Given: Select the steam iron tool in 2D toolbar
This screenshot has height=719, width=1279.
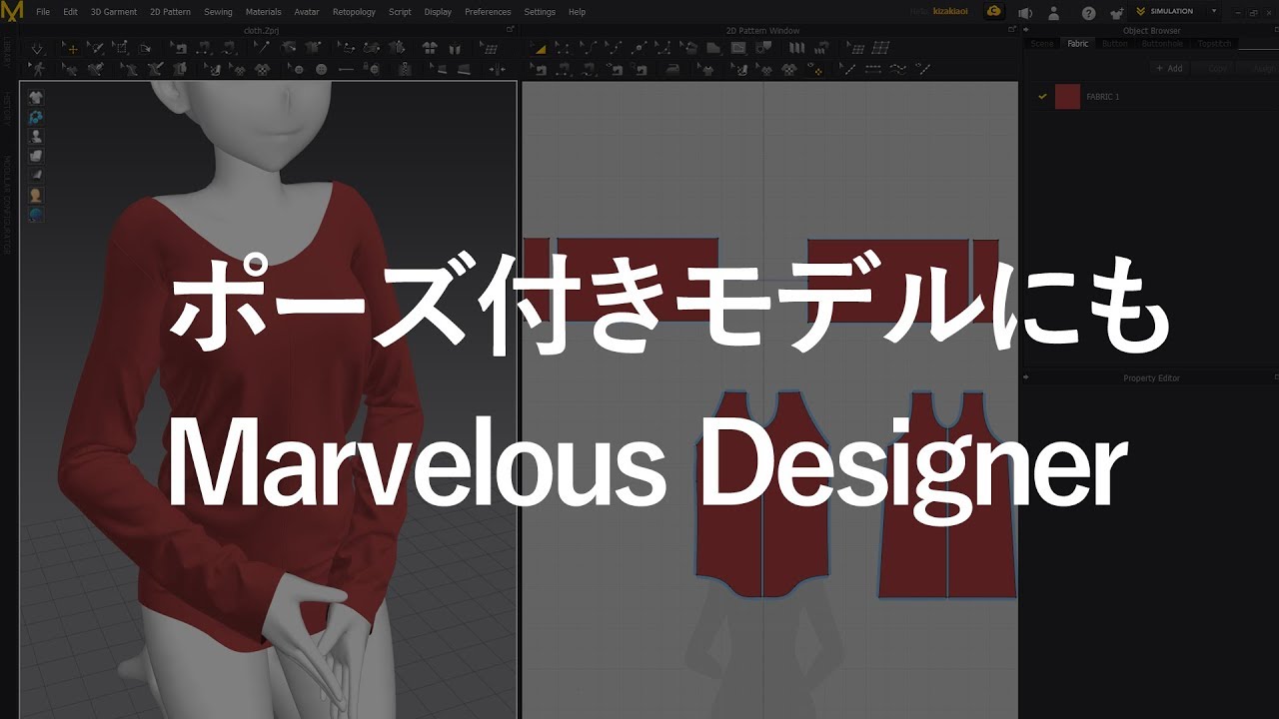Looking at the screenshot, I should coord(671,70).
